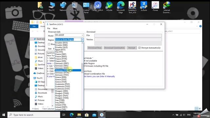The image size is (210, 118).
Task: Open Edge from the taskbar
Action: [x=72, y=115]
